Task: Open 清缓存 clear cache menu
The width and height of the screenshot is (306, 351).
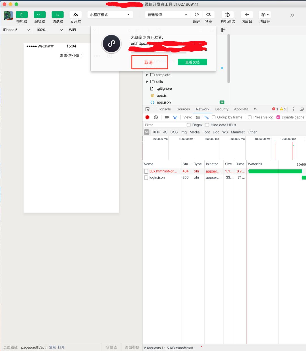Action: [x=265, y=15]
